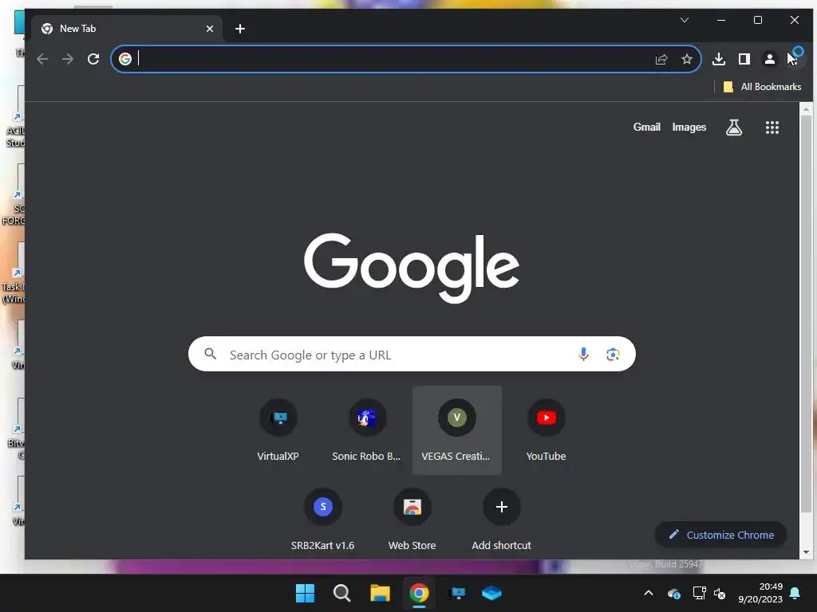Open File Explorer from taskbar
The width and height of the screenshot is (817, 612).
tap(381, 593)
